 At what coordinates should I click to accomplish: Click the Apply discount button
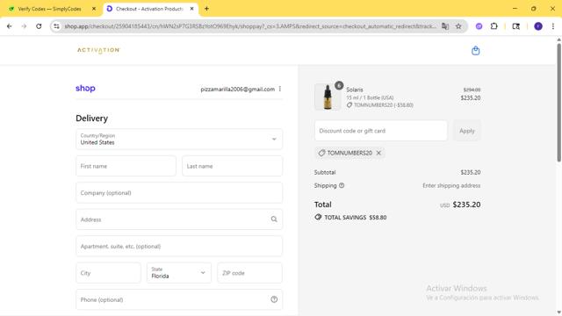point(466,131)
